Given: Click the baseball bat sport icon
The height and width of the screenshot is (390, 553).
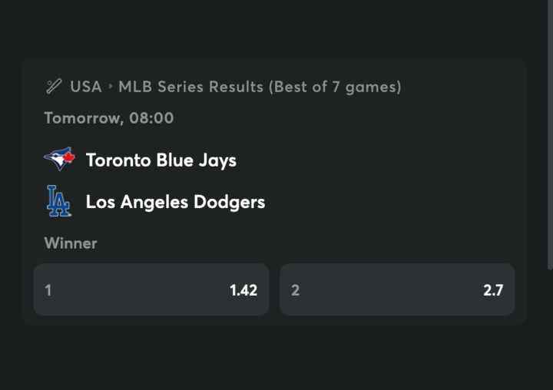Looking at the screenshot, I should [53, 87].
